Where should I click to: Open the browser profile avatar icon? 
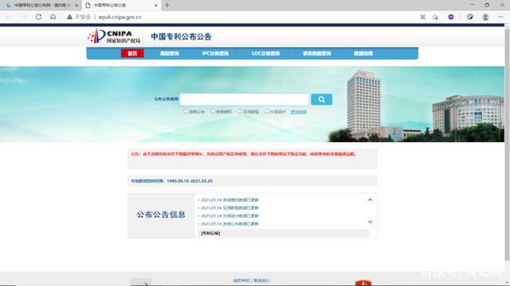[x=485, y=17]
